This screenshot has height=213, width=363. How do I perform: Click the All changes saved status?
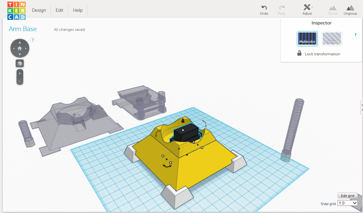[69, 30]
